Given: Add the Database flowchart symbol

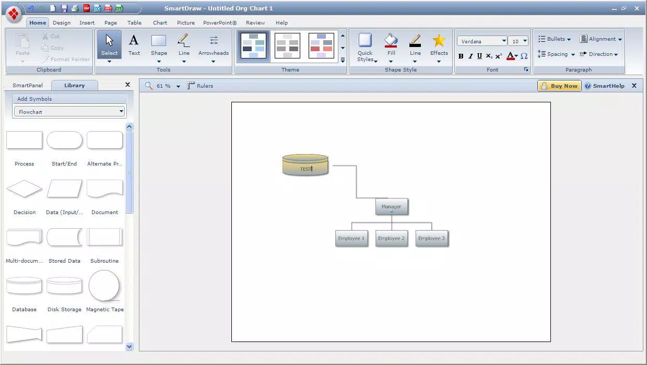Looking at the screenshot, I should point(24,286).
